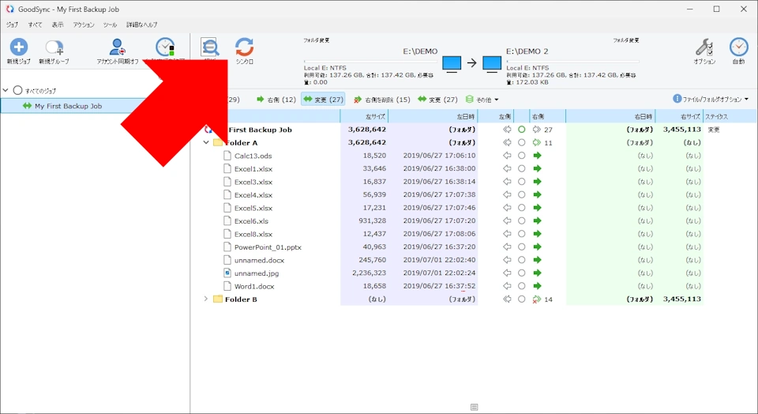Image resolution: width=758 pixels, height=414 pixels.
Task: Select the unnamed.jpg file name
Action: tap(257, 273)
